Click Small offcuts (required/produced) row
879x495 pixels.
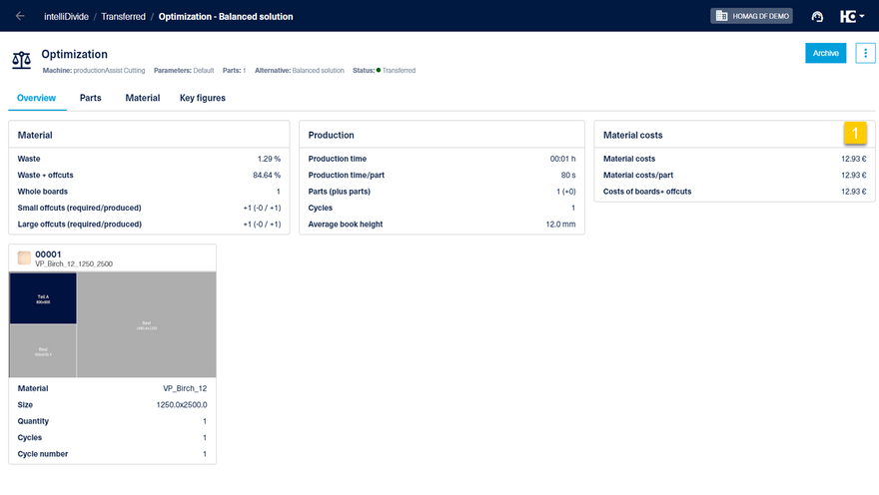149,208
